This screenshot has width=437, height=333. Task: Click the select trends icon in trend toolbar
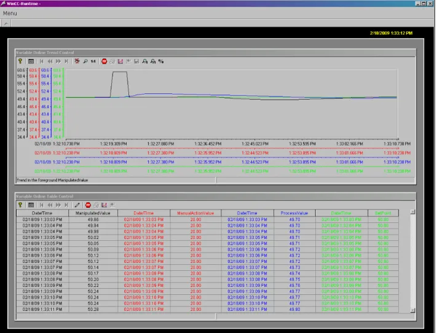[x=128, y=61]
